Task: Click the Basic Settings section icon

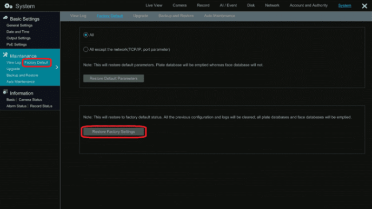Action: click(5, 18)
